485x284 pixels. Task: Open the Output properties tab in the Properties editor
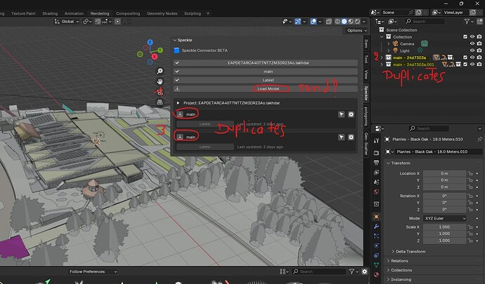(x=377, y=163)
